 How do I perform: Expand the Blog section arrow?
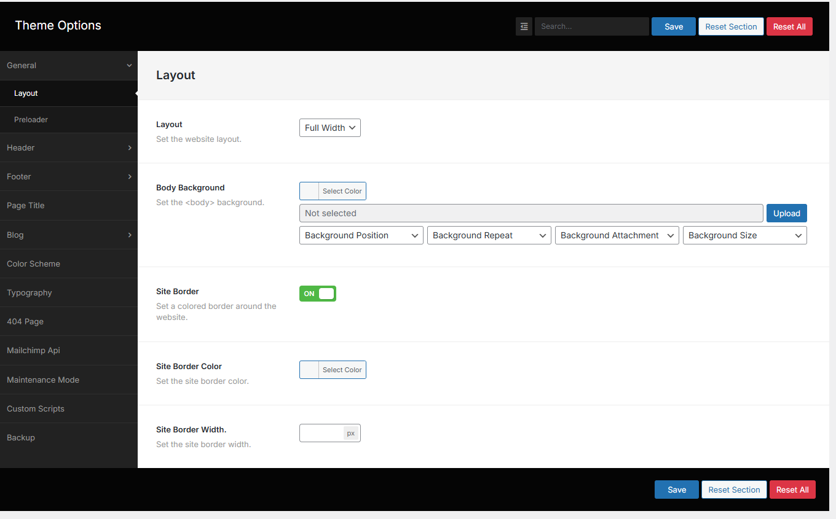coord(130,235)
